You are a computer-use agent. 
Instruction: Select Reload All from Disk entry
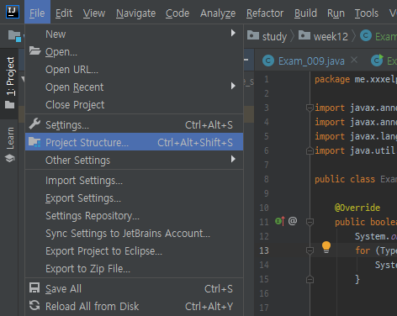tap(134, 306)
